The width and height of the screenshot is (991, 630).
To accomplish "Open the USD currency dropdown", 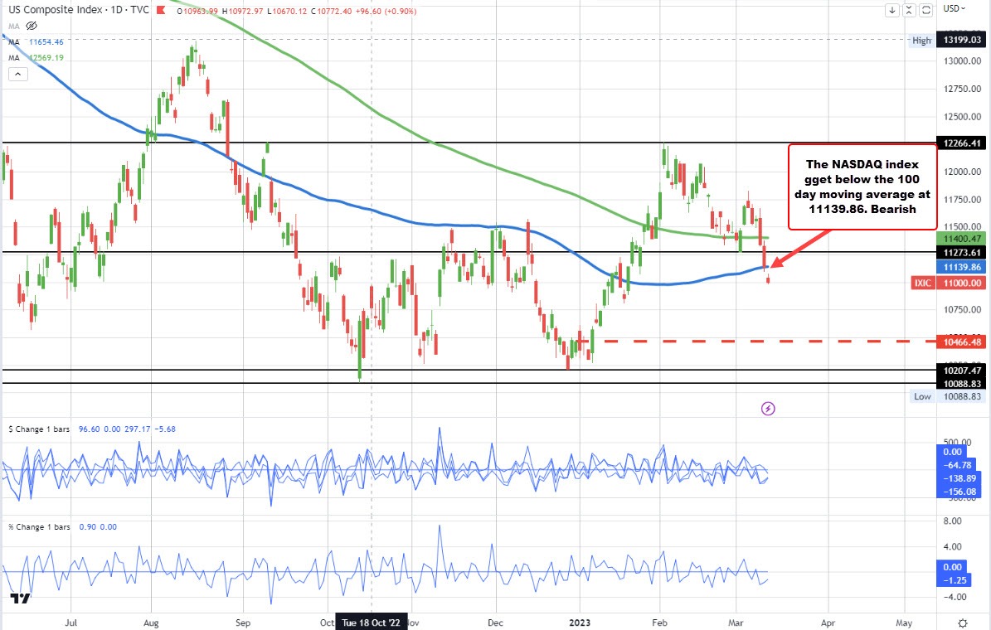I will coord(955,9).
